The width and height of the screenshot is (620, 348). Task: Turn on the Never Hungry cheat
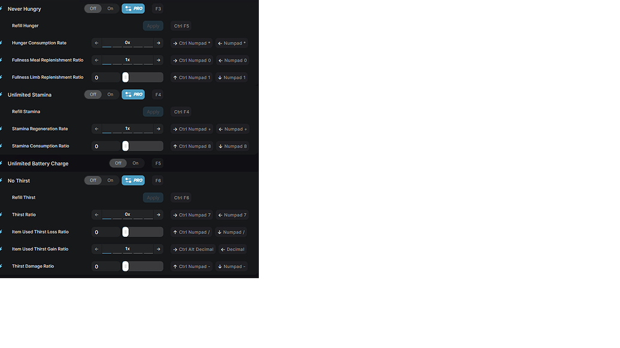click(110, 8)
